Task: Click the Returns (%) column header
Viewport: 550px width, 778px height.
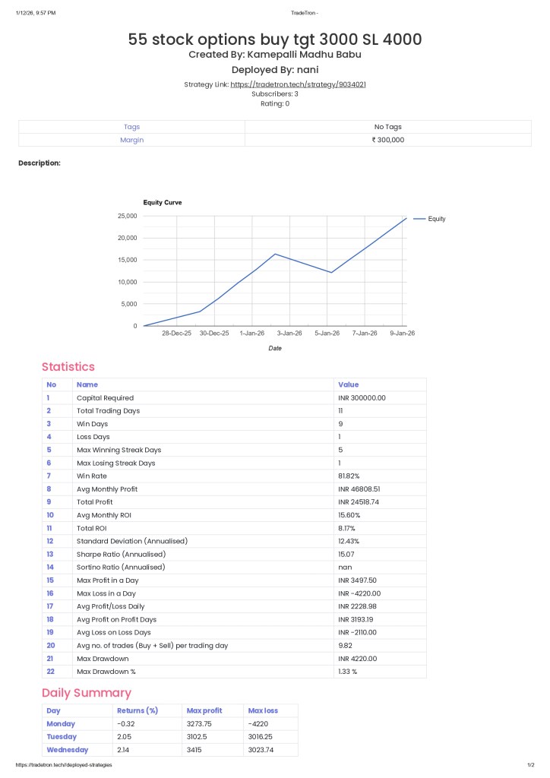Action: (x=137, y=710)
